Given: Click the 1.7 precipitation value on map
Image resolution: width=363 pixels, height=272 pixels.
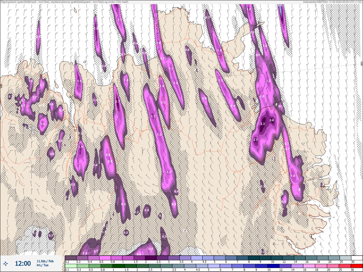Looking at the screenshot, I should [153, 117].
